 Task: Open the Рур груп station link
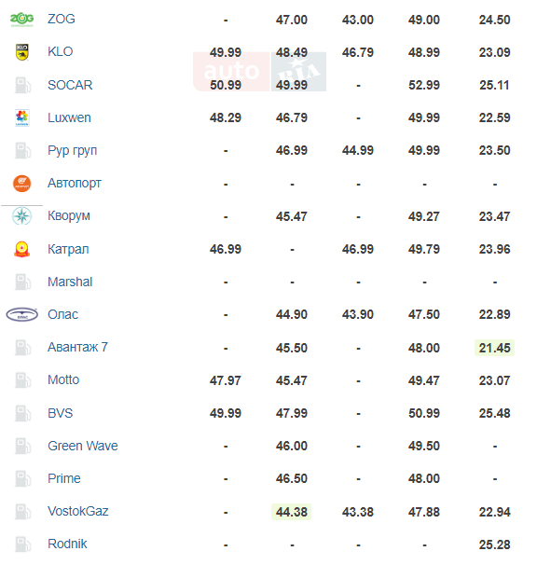point(72,151)
